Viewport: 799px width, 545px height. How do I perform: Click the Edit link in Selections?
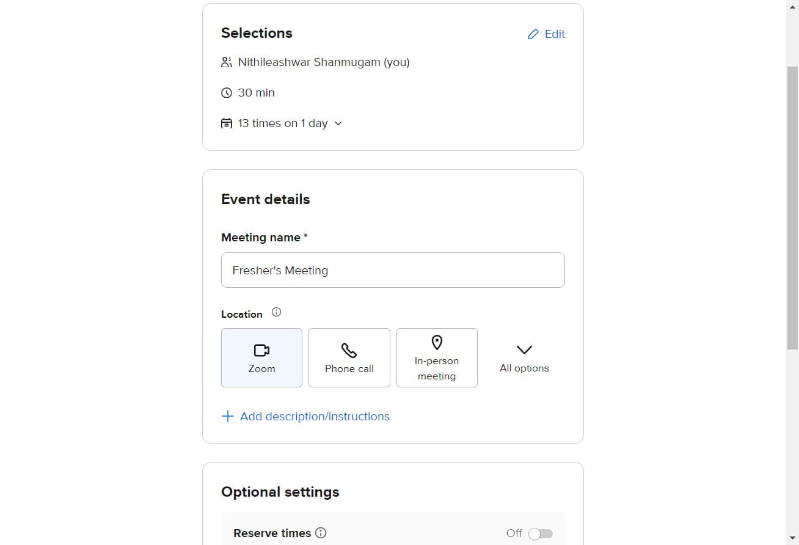pyautogui.click(x=555, y=34)
